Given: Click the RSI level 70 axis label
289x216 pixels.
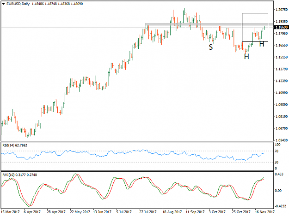Looking at the screenshot, I should (277, 152).
